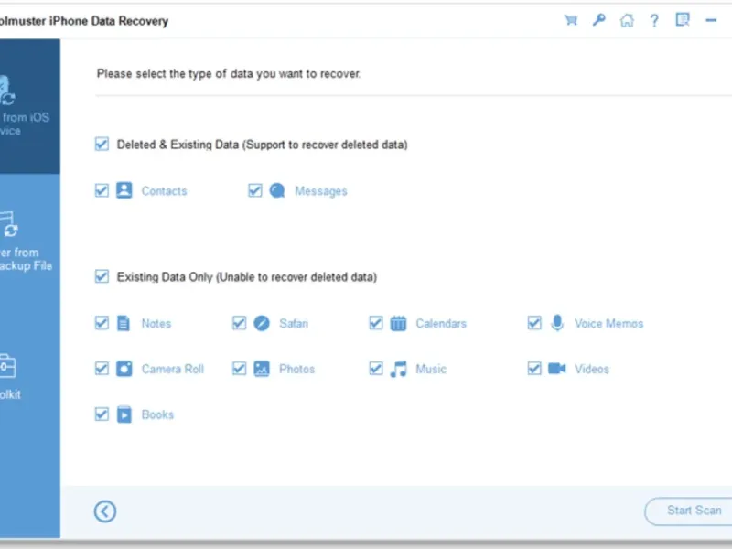Click the key registration icon

[599, 20]
